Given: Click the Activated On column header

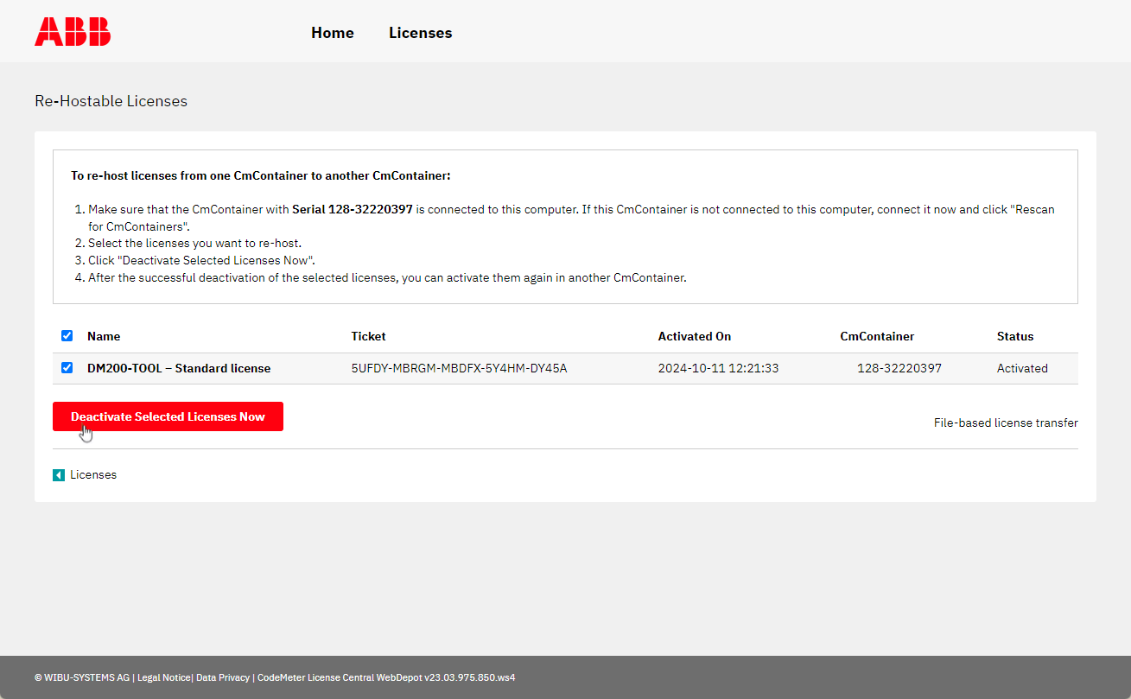Looking at the screenshot, I should (695, 336).
